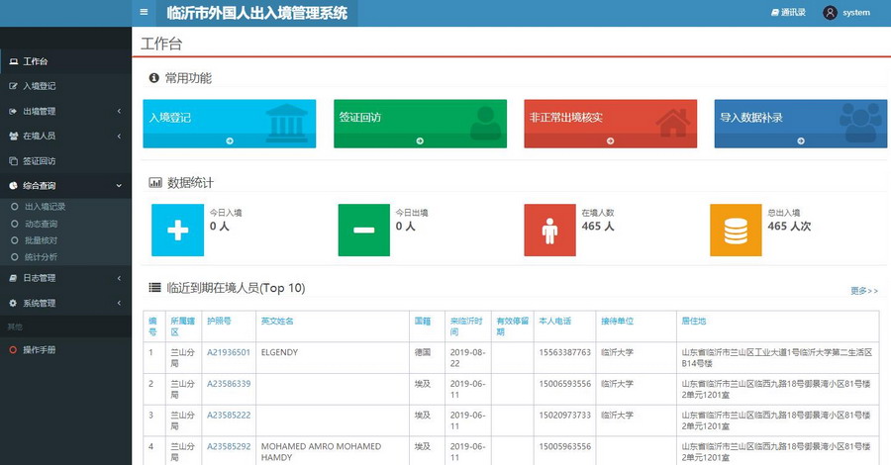Click the 在境人员 group icon in sidebar
891x465 pixels.
[13, 137]
